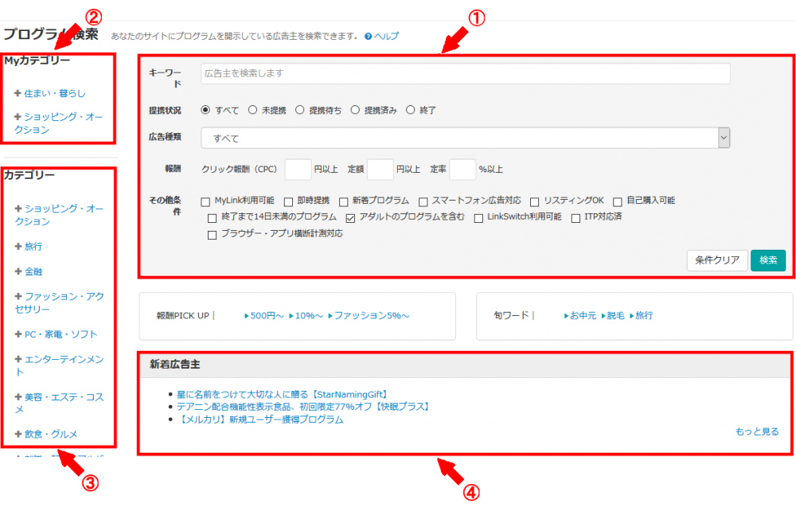796x511 pixels.
Task: Select the 未提携 radio button
Action: pyautogui.click(x=252, y=110)
